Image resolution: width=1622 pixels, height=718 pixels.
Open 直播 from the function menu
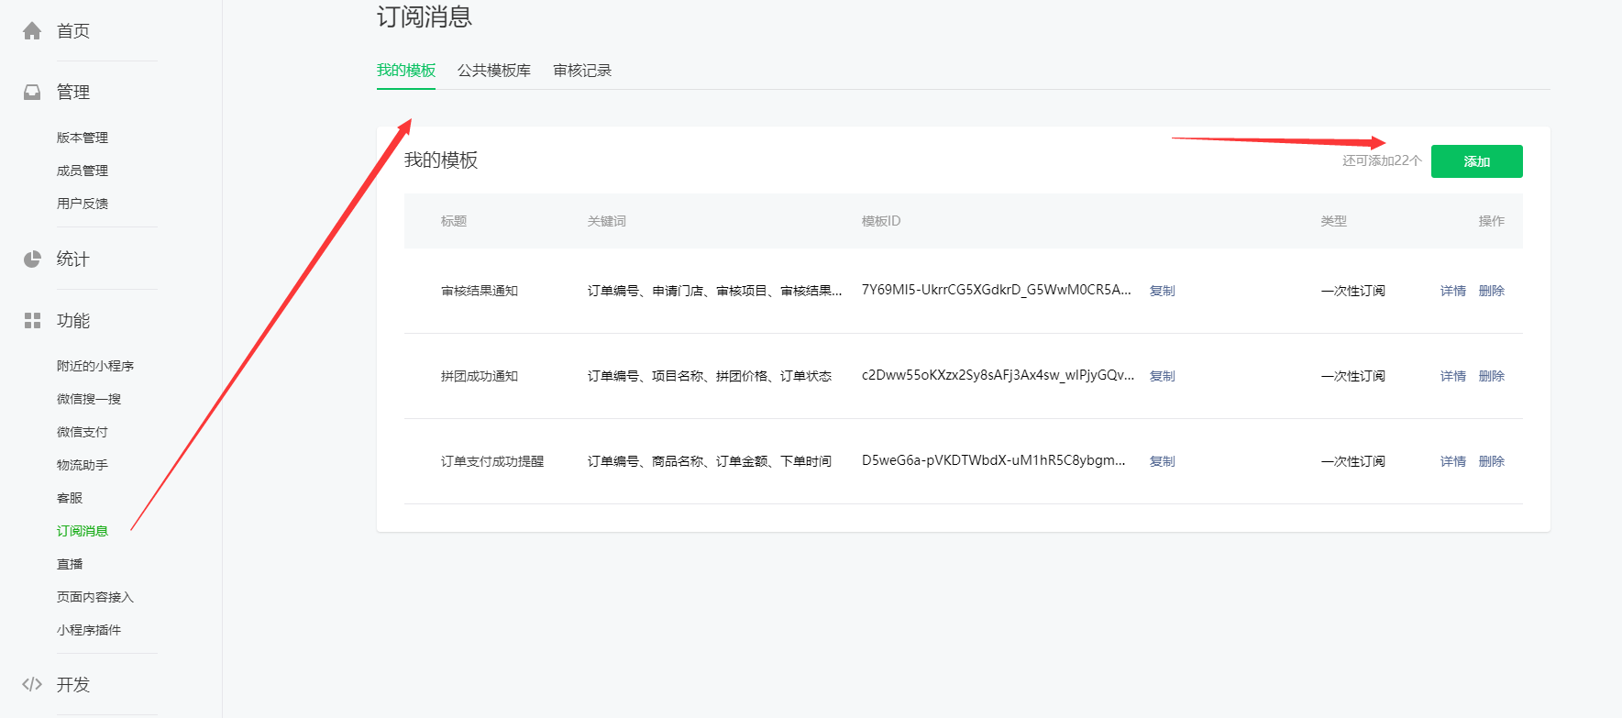(x=70, y=564)
